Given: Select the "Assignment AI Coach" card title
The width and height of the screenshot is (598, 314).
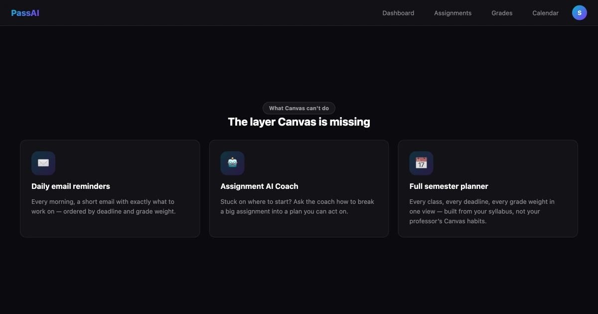Looking at the screenshot, I should 259,186.
